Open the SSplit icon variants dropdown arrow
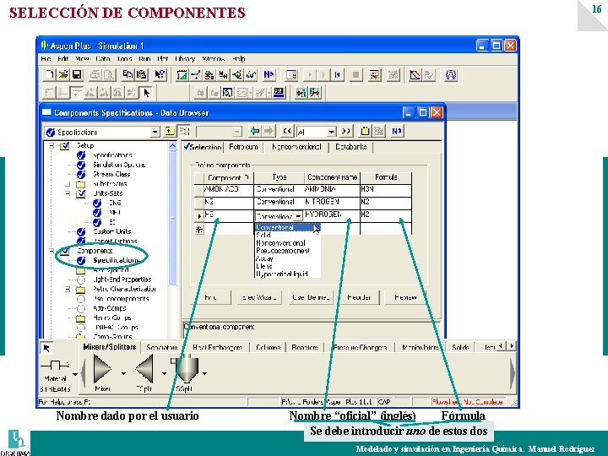 coord(204,374)
